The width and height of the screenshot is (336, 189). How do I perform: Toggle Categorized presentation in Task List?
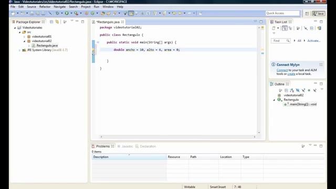point(285,28)
